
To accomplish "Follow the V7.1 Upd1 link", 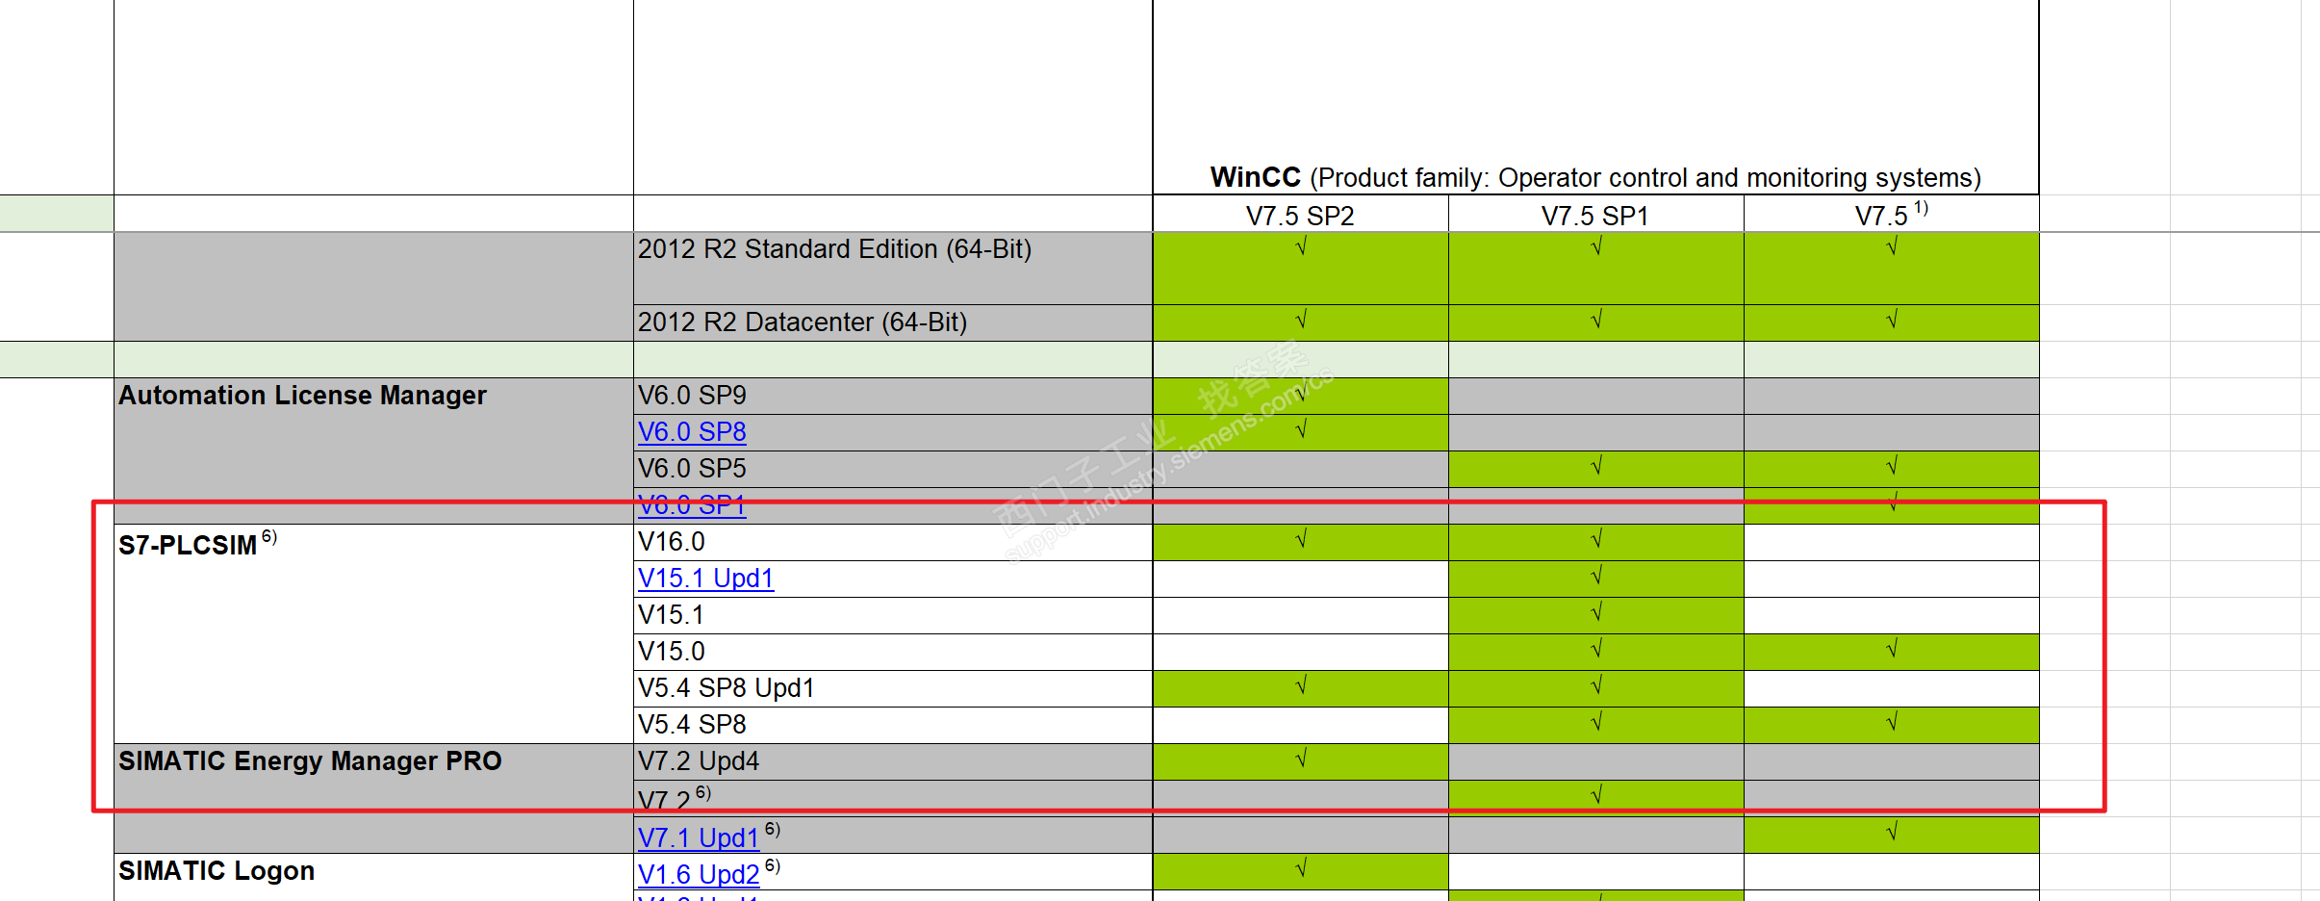I will pyautogui.click(x=699, y=838).
